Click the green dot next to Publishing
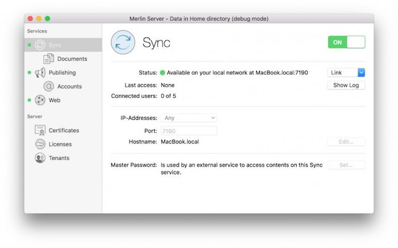This screenshot has width=398, height=248. click(30, 73)
